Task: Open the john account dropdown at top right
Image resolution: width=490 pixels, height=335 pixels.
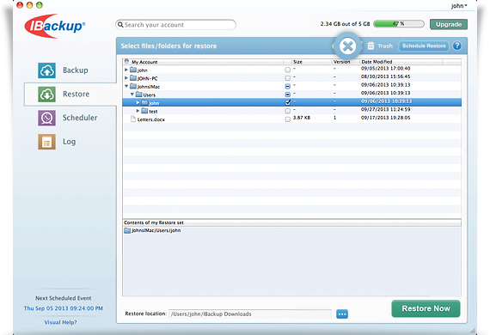Action: click(459, 6)
